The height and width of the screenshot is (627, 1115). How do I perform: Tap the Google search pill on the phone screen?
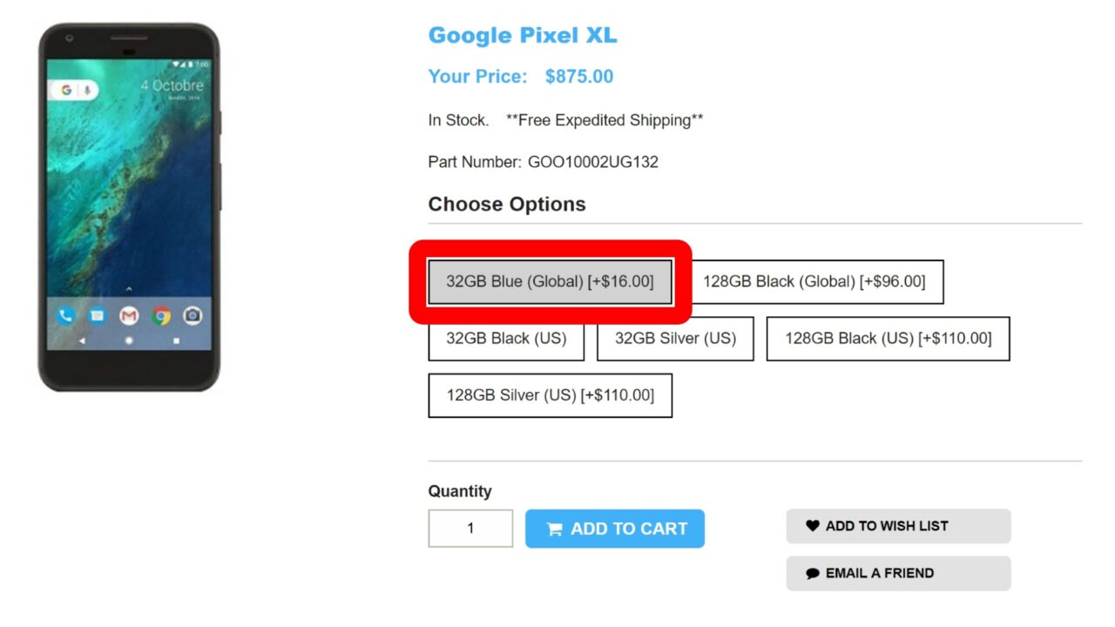75,91
